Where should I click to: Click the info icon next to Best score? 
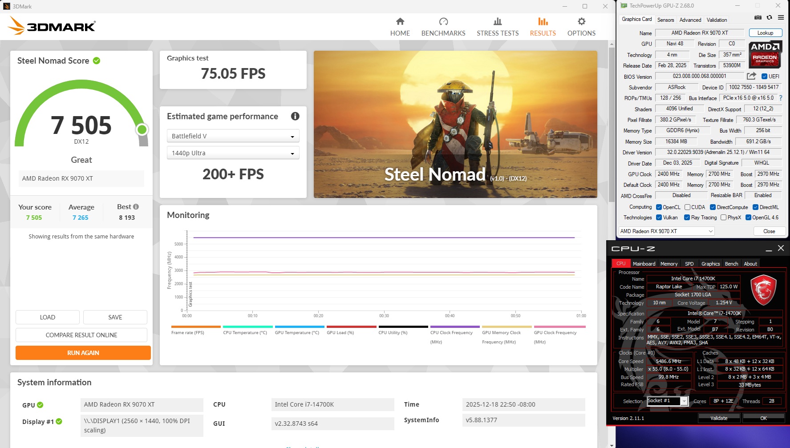coord(136,207)
